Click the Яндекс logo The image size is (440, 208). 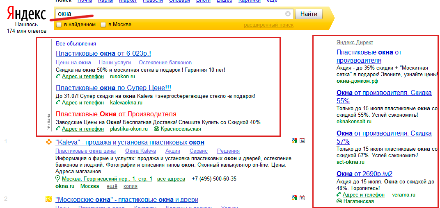[26, 14]
